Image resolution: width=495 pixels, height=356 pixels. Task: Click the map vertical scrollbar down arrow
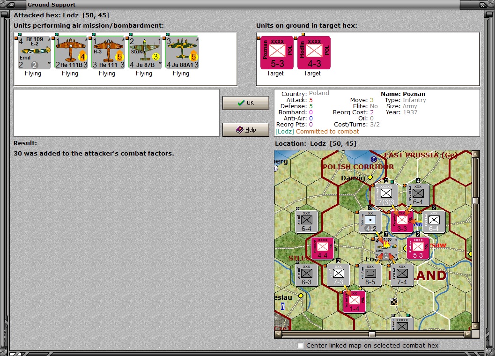pyautogui.click(x=475, y=326)
